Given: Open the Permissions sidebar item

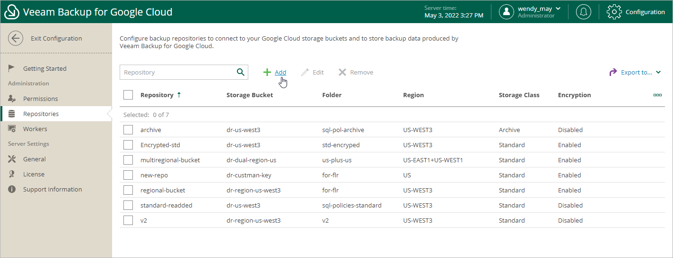Looking at the screenshot, I should pyautogui.click(x=41, y=99).
